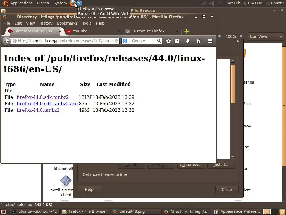Open a new tab with green plus

click(186, 31)
